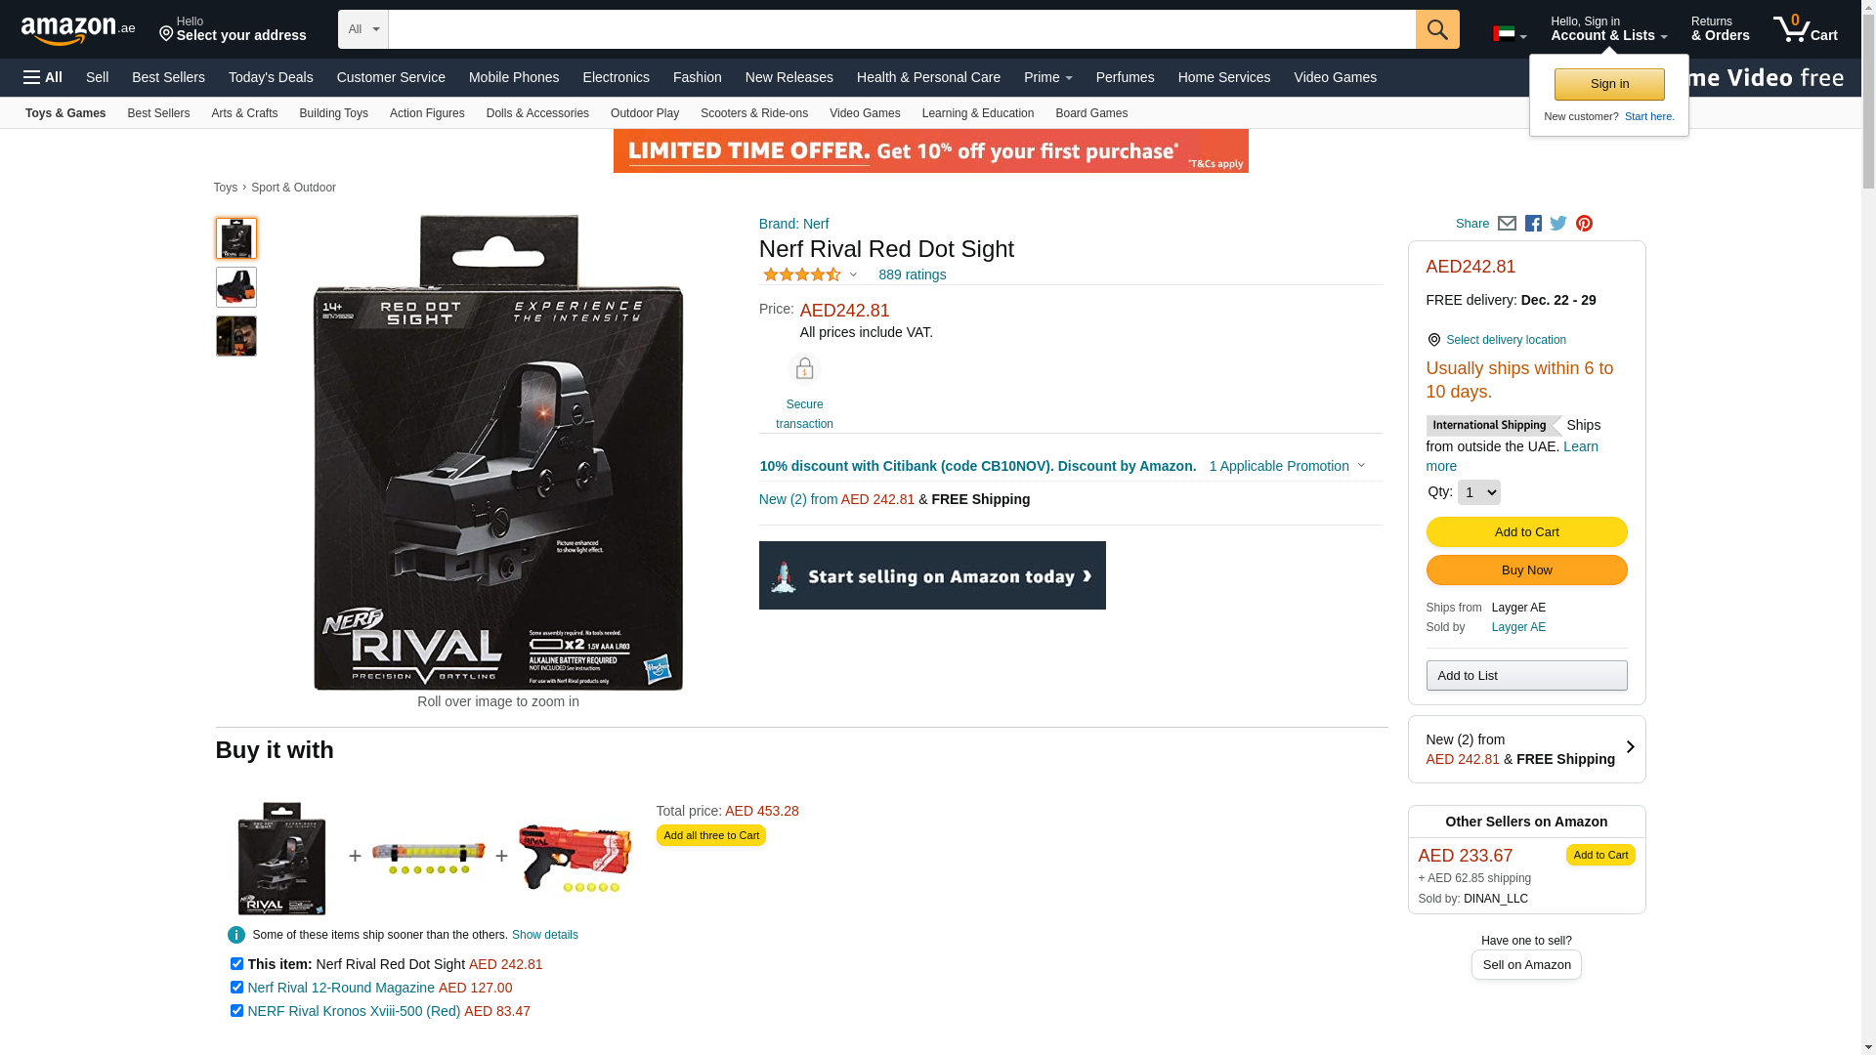Open the All hamburger menu

43,77
